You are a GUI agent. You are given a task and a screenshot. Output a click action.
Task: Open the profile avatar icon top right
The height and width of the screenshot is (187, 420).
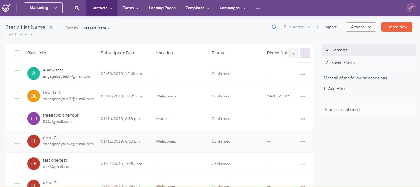coord(411,8)
